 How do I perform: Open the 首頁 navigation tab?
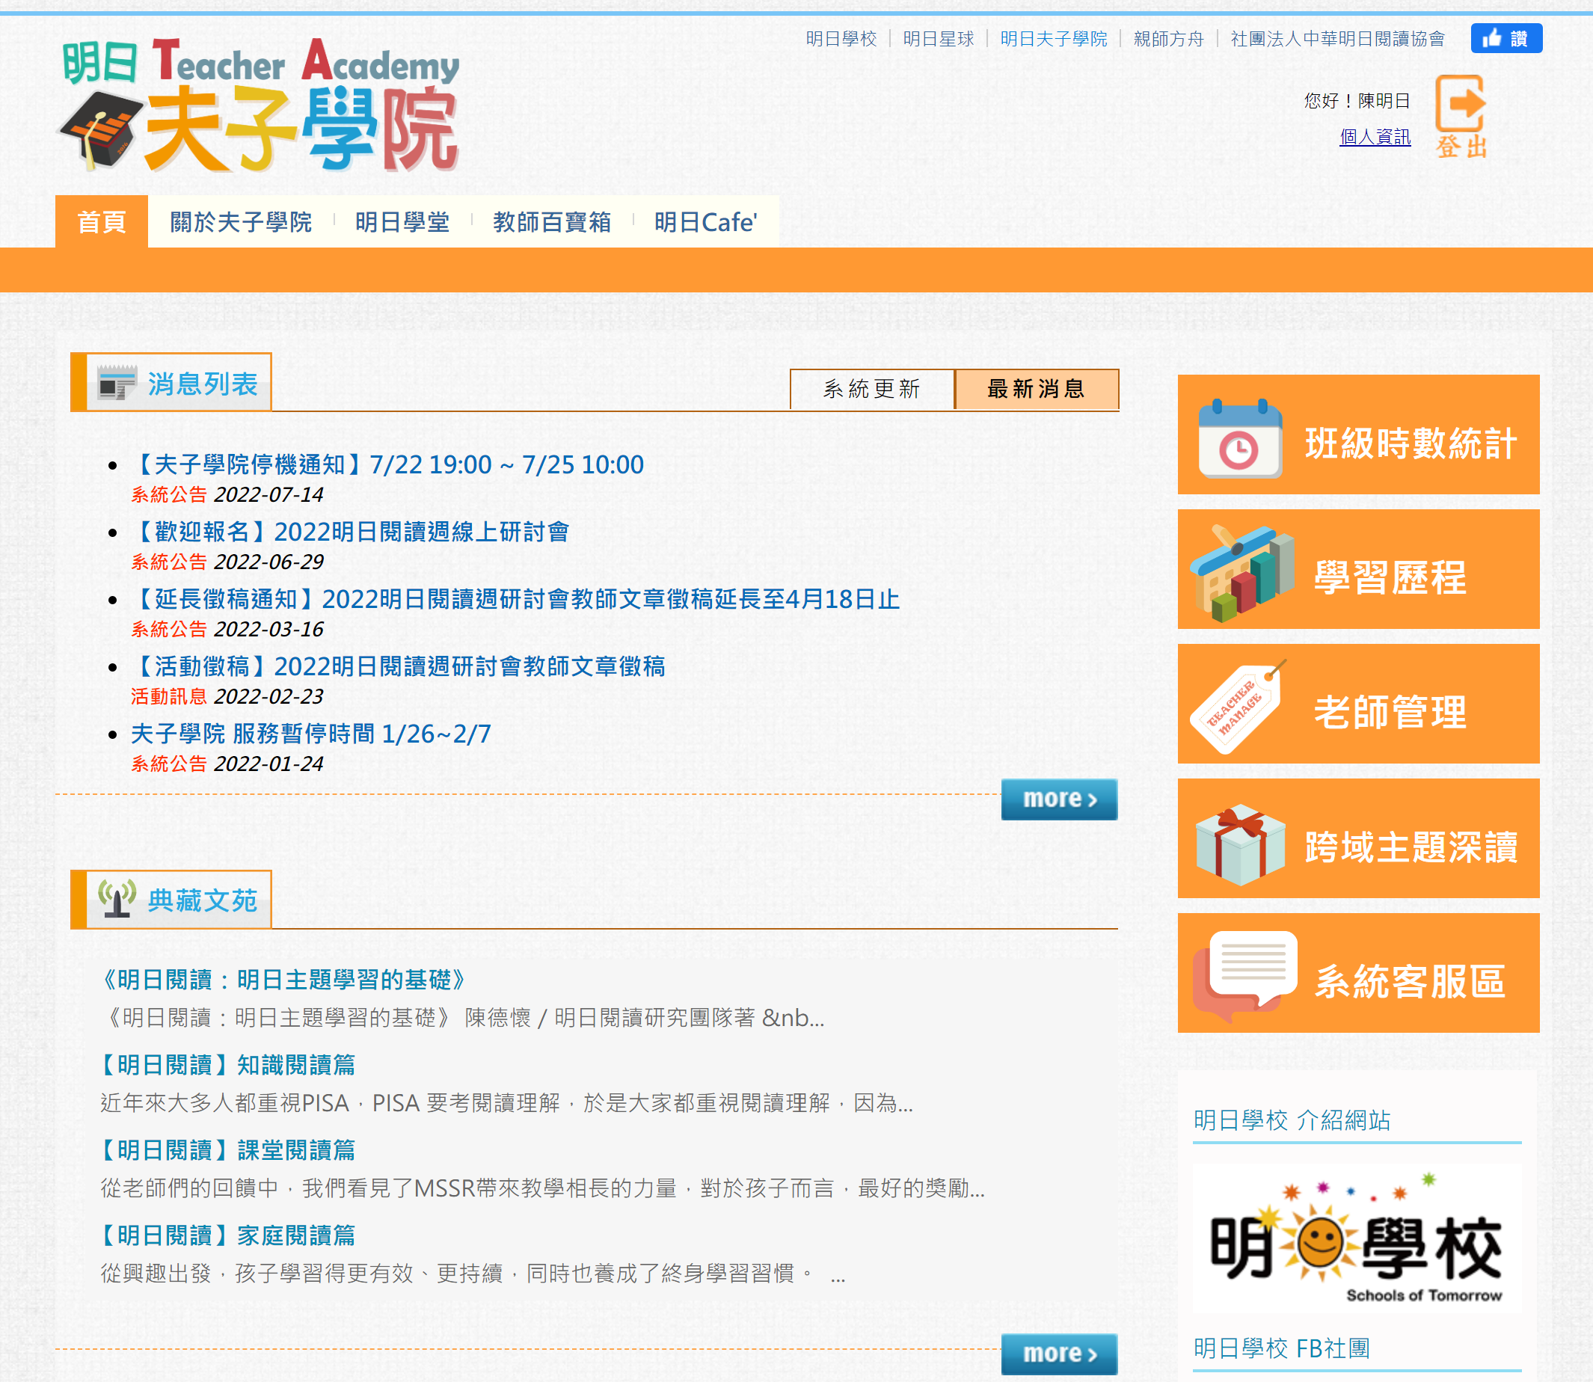101,222
